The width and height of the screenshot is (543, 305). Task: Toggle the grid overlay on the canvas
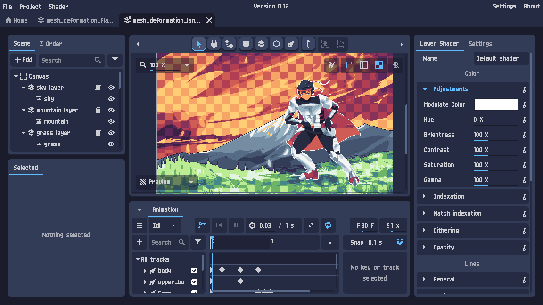pyautogui.click(x=363, y=65)
